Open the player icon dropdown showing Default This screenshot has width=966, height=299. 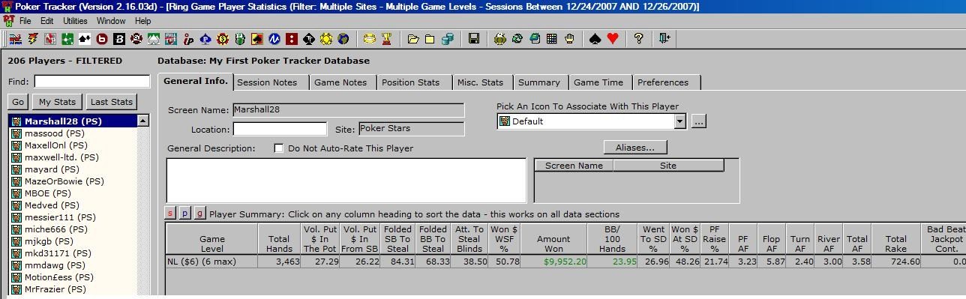pyautogui.click(x=679, y=121)
